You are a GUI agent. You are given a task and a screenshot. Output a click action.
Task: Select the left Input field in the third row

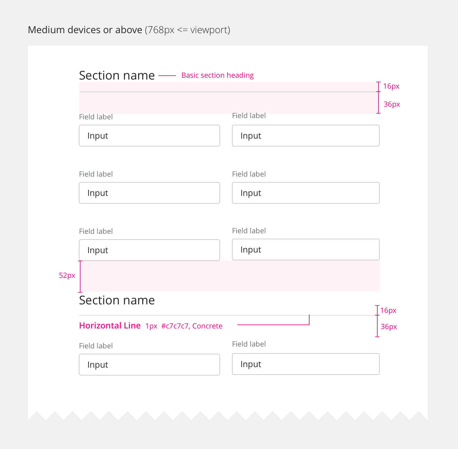coord(149,250)
